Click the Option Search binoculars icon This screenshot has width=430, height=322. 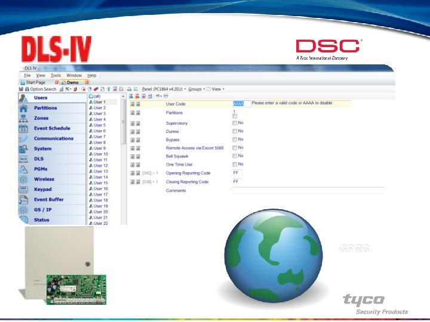(27, 89)
